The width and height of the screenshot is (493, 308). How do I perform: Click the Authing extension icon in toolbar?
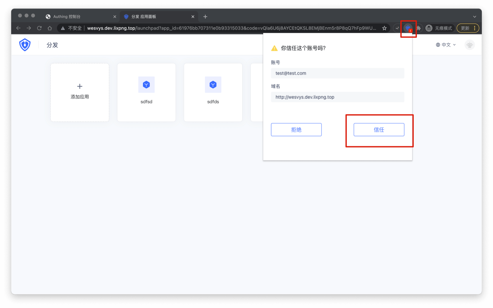pos(408,28)
